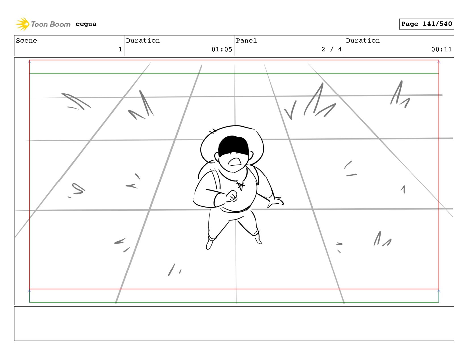
Task: Click the Page 141/540 indicator box
Action: click(x=426, y=24)
